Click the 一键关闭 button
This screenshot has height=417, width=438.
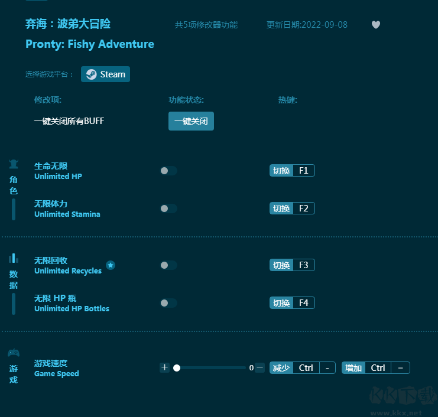click(x=191, y=121)
